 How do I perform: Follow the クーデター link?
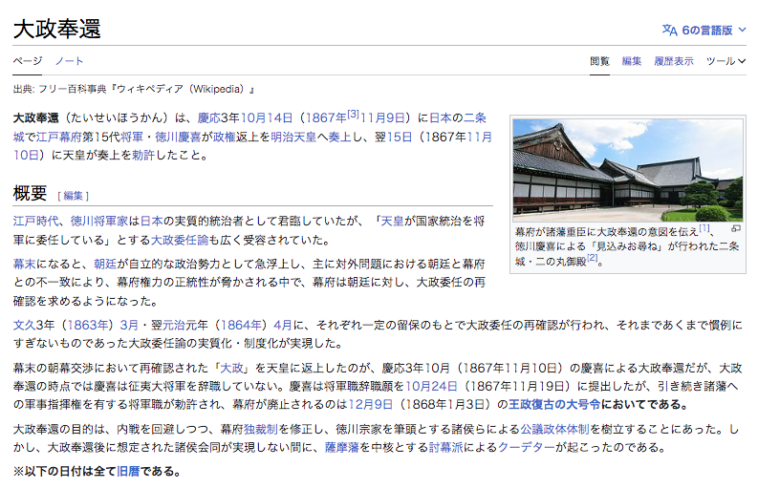526,447
